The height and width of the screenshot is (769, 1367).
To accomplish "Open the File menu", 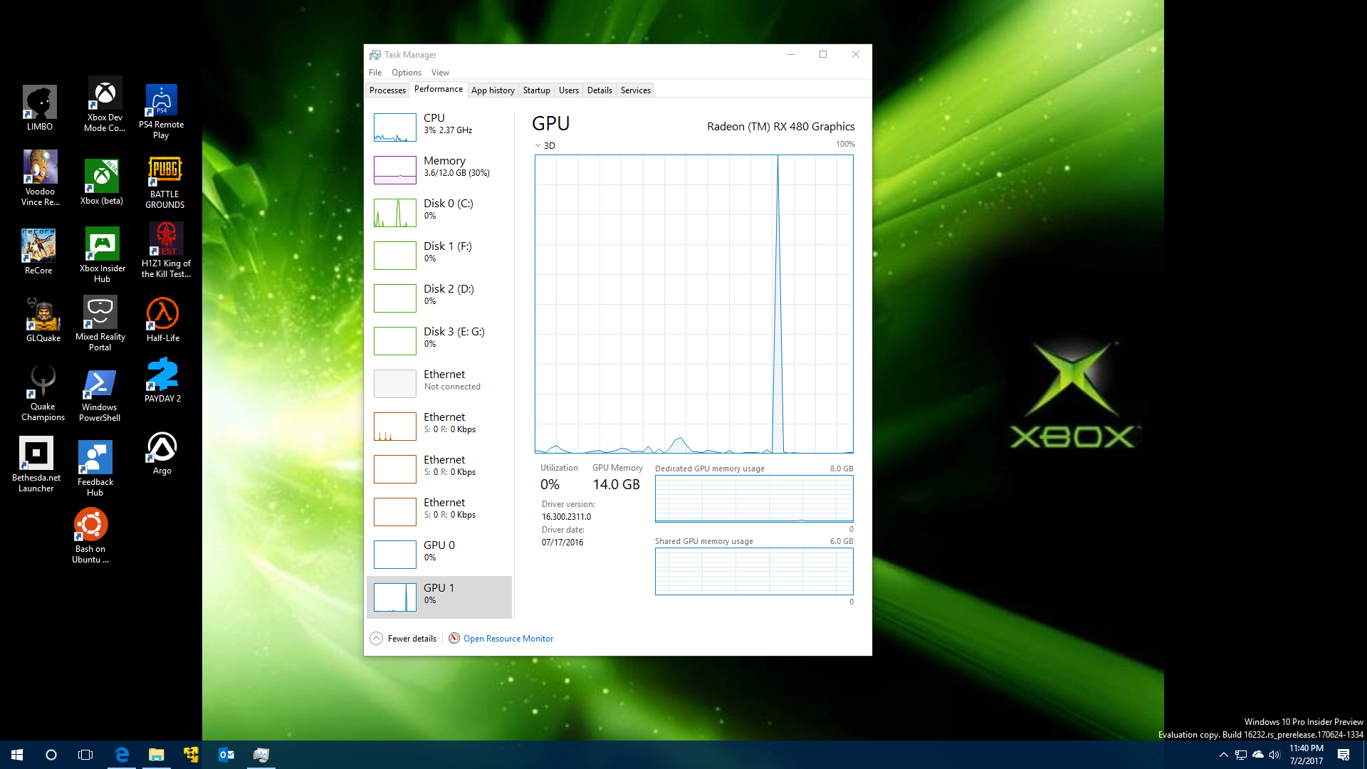I will click(375, 73).
